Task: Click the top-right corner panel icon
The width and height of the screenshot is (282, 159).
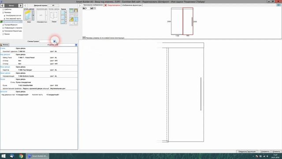Action: (x=279, y=5)
